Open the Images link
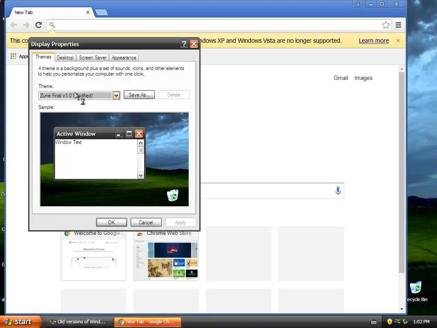 point(364,78)
